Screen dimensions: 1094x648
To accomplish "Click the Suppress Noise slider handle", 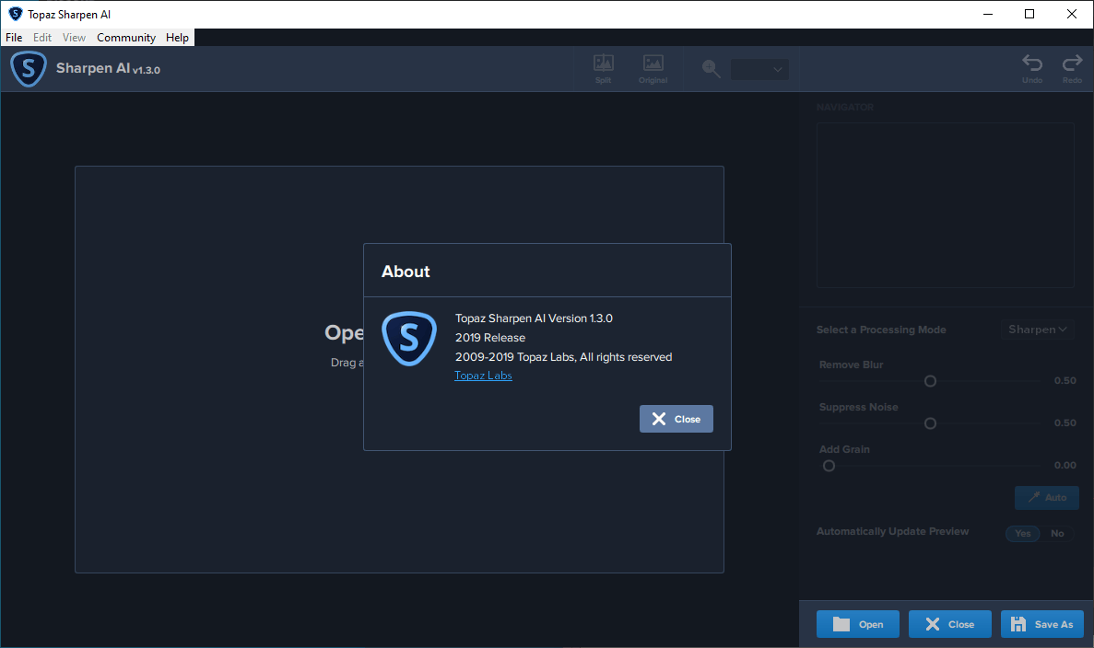I will (930, 423).
